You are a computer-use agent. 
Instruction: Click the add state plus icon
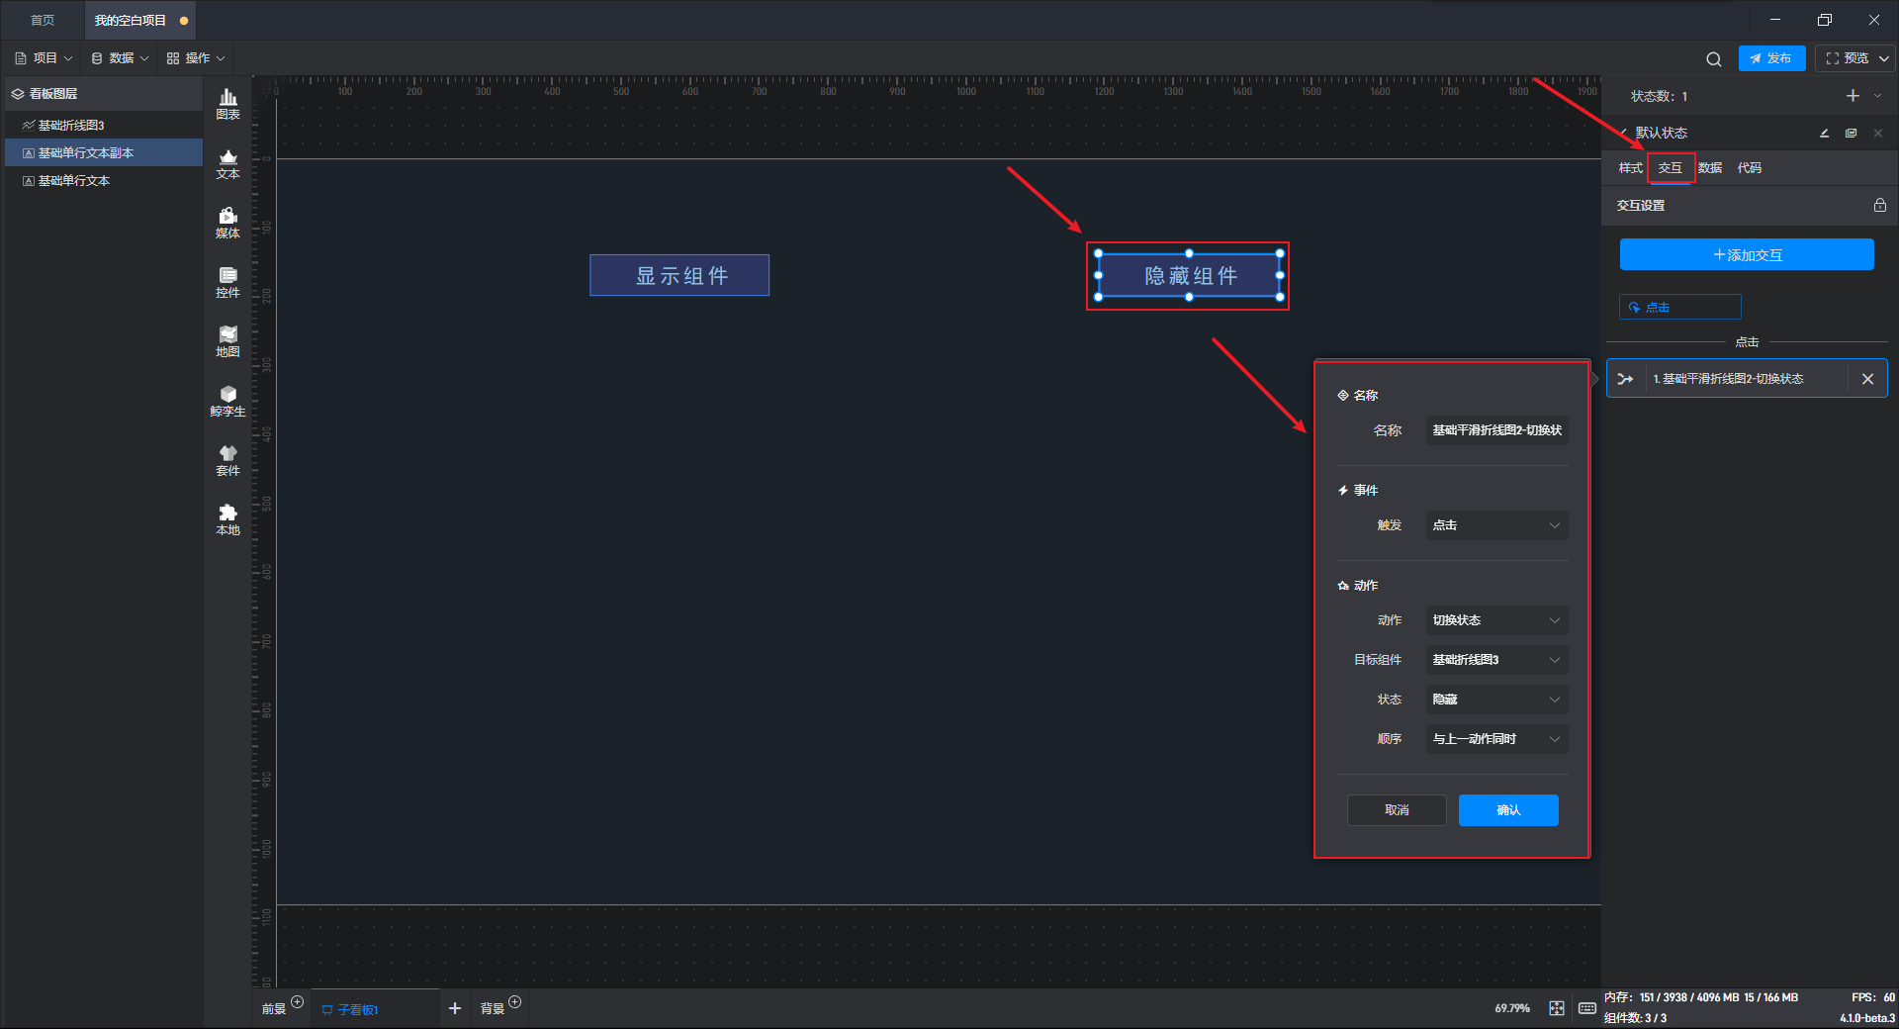1853,96
